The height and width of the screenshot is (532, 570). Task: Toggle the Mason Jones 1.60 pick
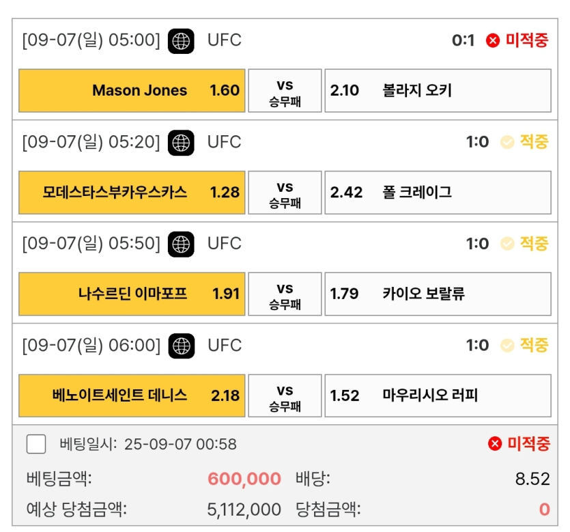[x=131, y=90]
